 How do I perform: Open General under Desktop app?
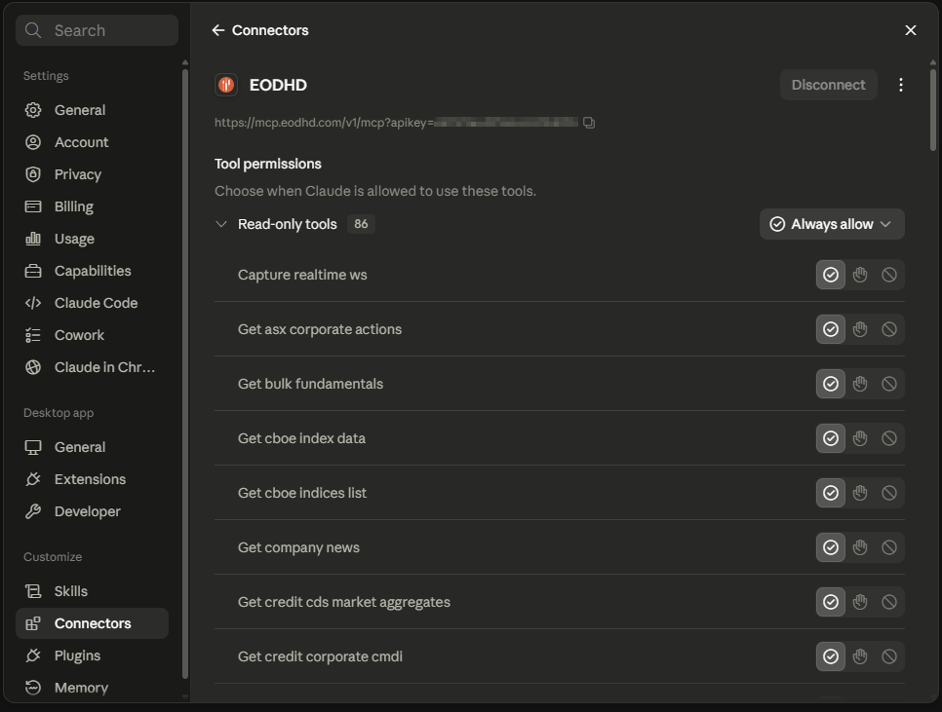click(92, 447)
